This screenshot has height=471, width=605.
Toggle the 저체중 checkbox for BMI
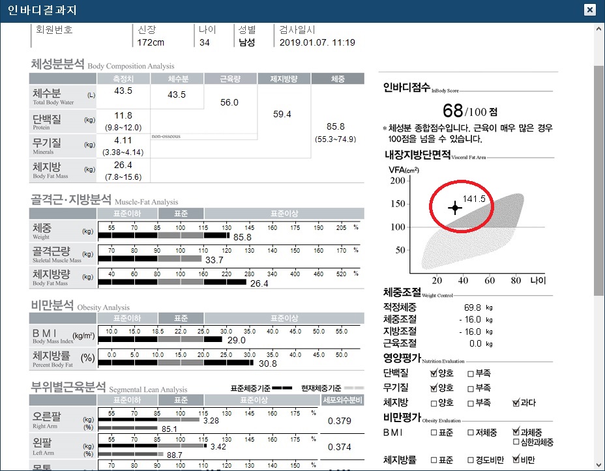click(471, 433)
